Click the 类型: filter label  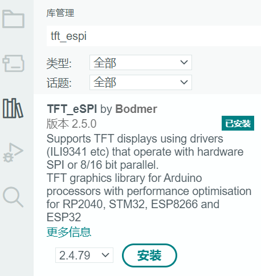point(59,63)
